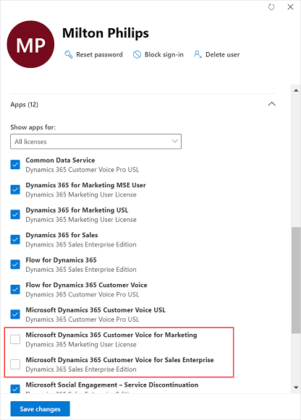Uncheck Dynamics 365 for Sales
Image resolution: width=301 pixels, height=420 pixels.
click(x=15, y=239)
